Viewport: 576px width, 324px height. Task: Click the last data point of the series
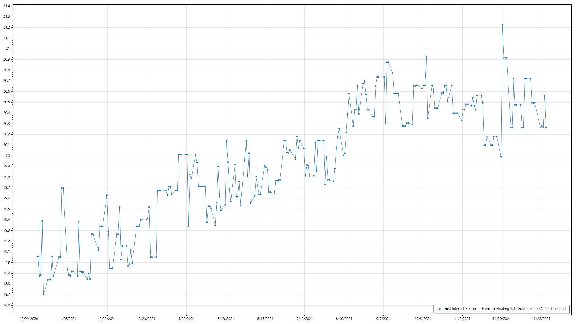click(546, 127)
